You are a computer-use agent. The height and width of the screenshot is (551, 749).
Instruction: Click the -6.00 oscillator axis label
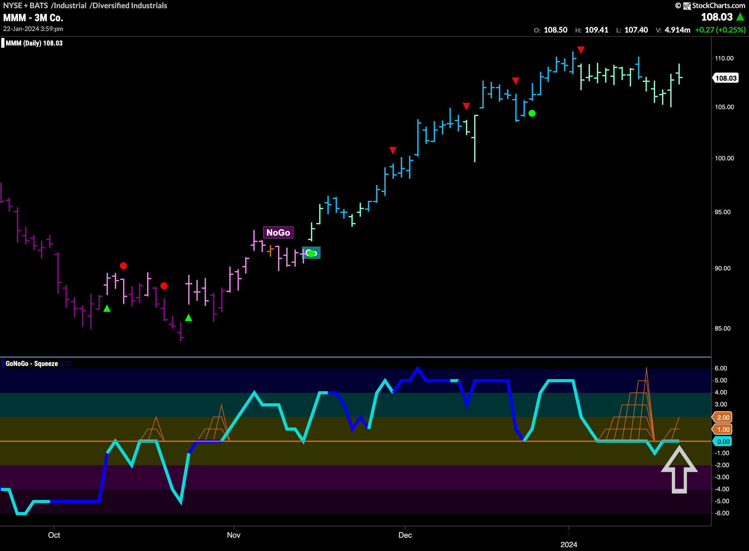tap(722, 513)
